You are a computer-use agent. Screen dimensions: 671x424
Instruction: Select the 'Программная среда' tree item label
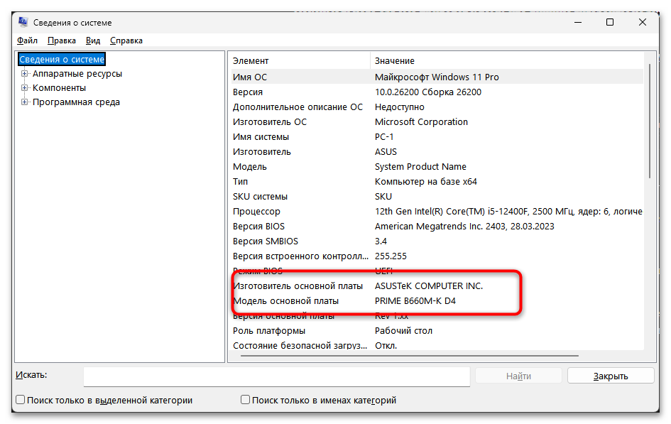[x=76, y=102]
